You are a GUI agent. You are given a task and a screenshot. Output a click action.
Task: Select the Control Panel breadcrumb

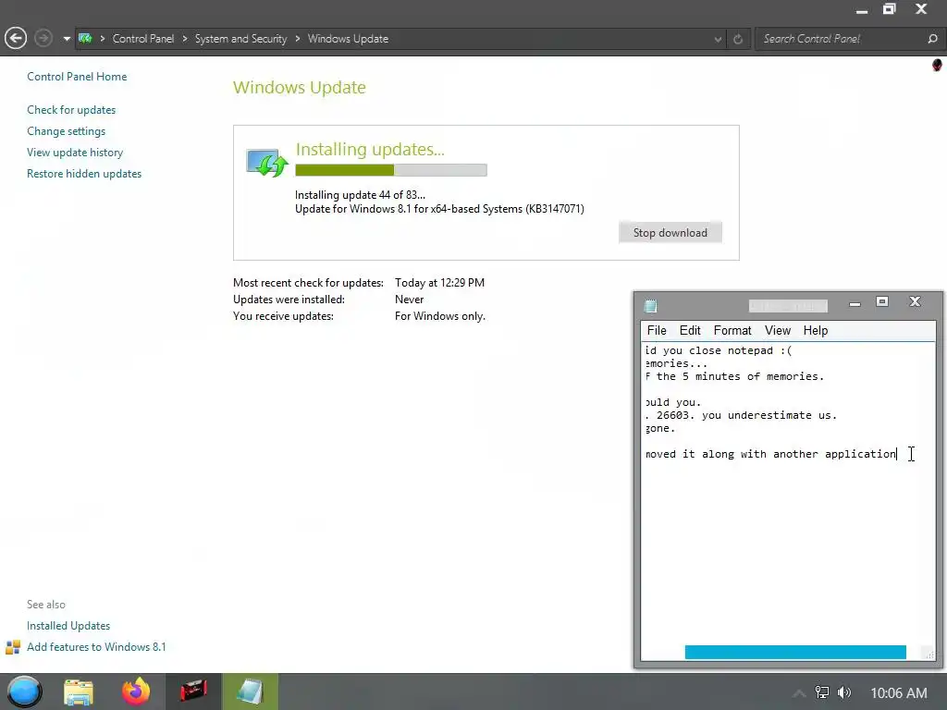coord(143,39)
